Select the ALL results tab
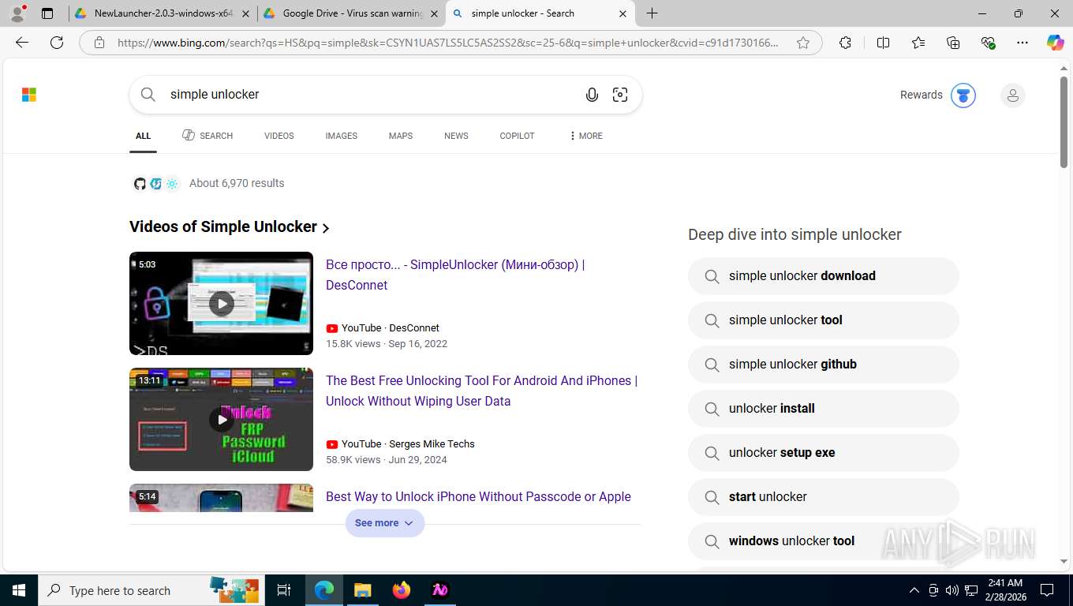 [143, 136]
